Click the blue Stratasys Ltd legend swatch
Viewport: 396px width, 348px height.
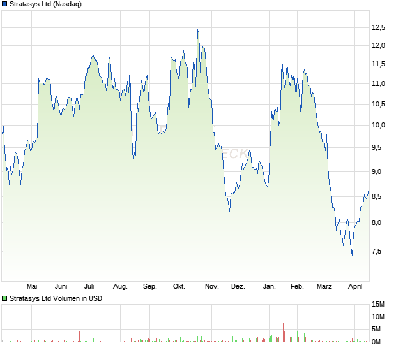pyautogui.click(x=4, y=4)
